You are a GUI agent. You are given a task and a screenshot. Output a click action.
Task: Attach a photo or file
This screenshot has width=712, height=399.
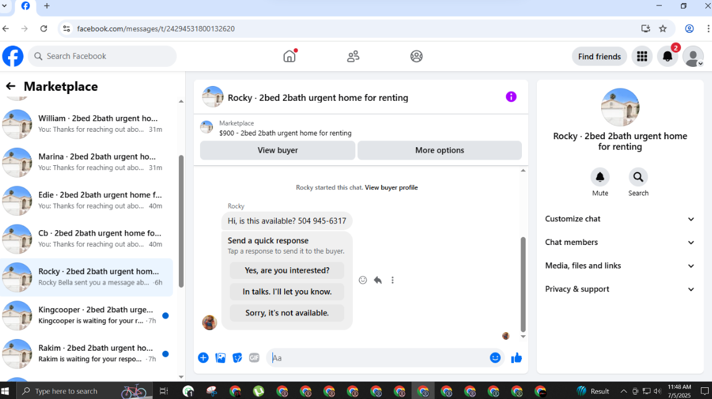pos(220,358)
